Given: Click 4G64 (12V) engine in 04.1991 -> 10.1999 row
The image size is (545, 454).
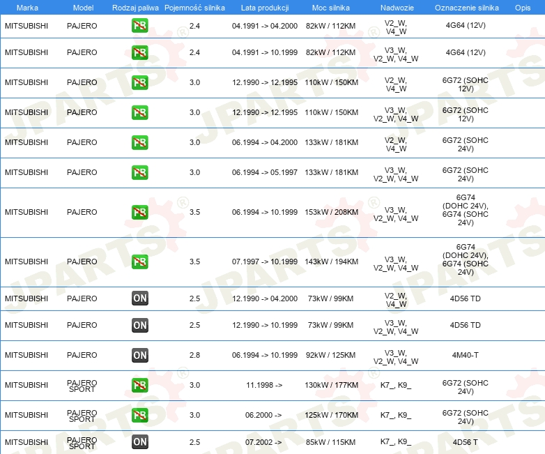Looking at the screenshot, I should [466, 52].
